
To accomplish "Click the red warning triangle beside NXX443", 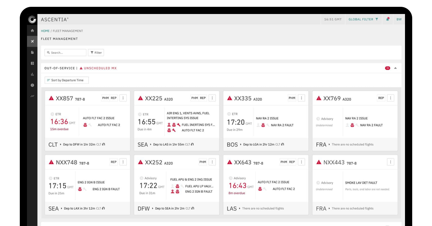I will pos(319,162).
